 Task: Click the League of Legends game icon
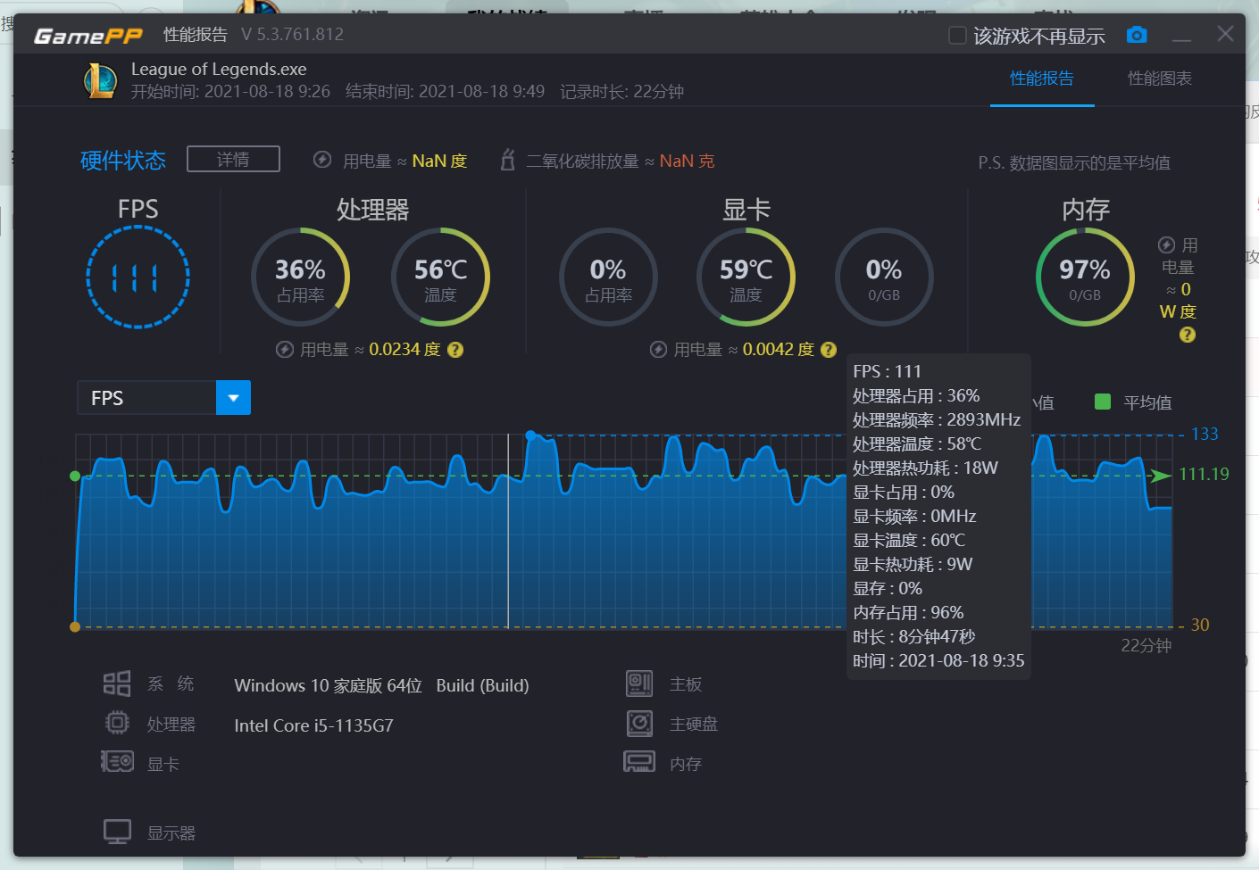pyautogui.click(x=101, y=81)
